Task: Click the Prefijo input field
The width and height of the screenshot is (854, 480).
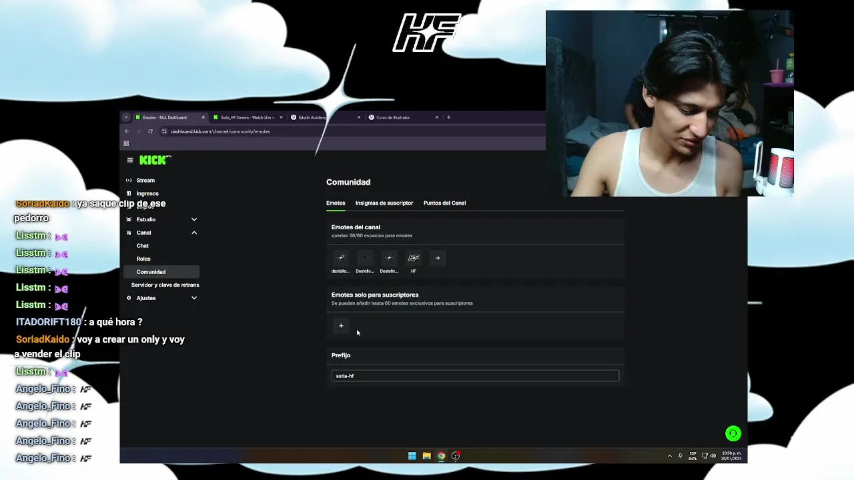Action: point(475,376)
